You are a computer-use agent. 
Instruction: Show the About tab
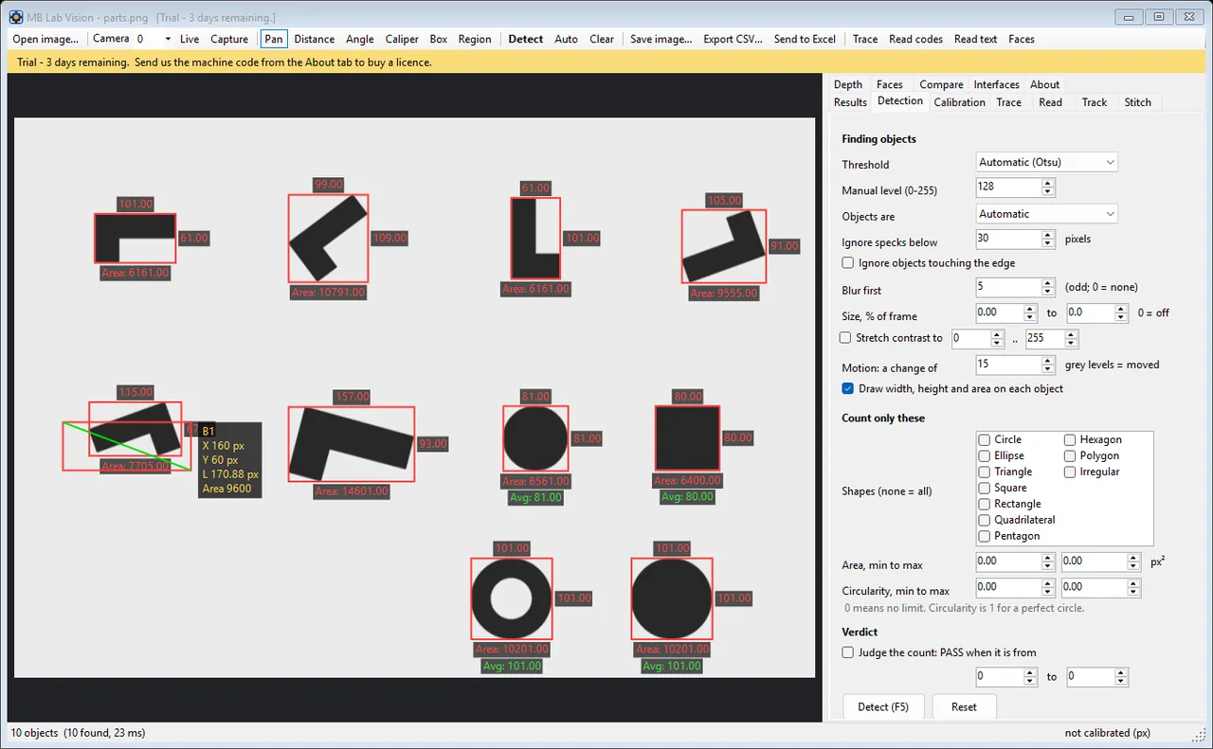pyautogui.click(x=1044, y=84)
